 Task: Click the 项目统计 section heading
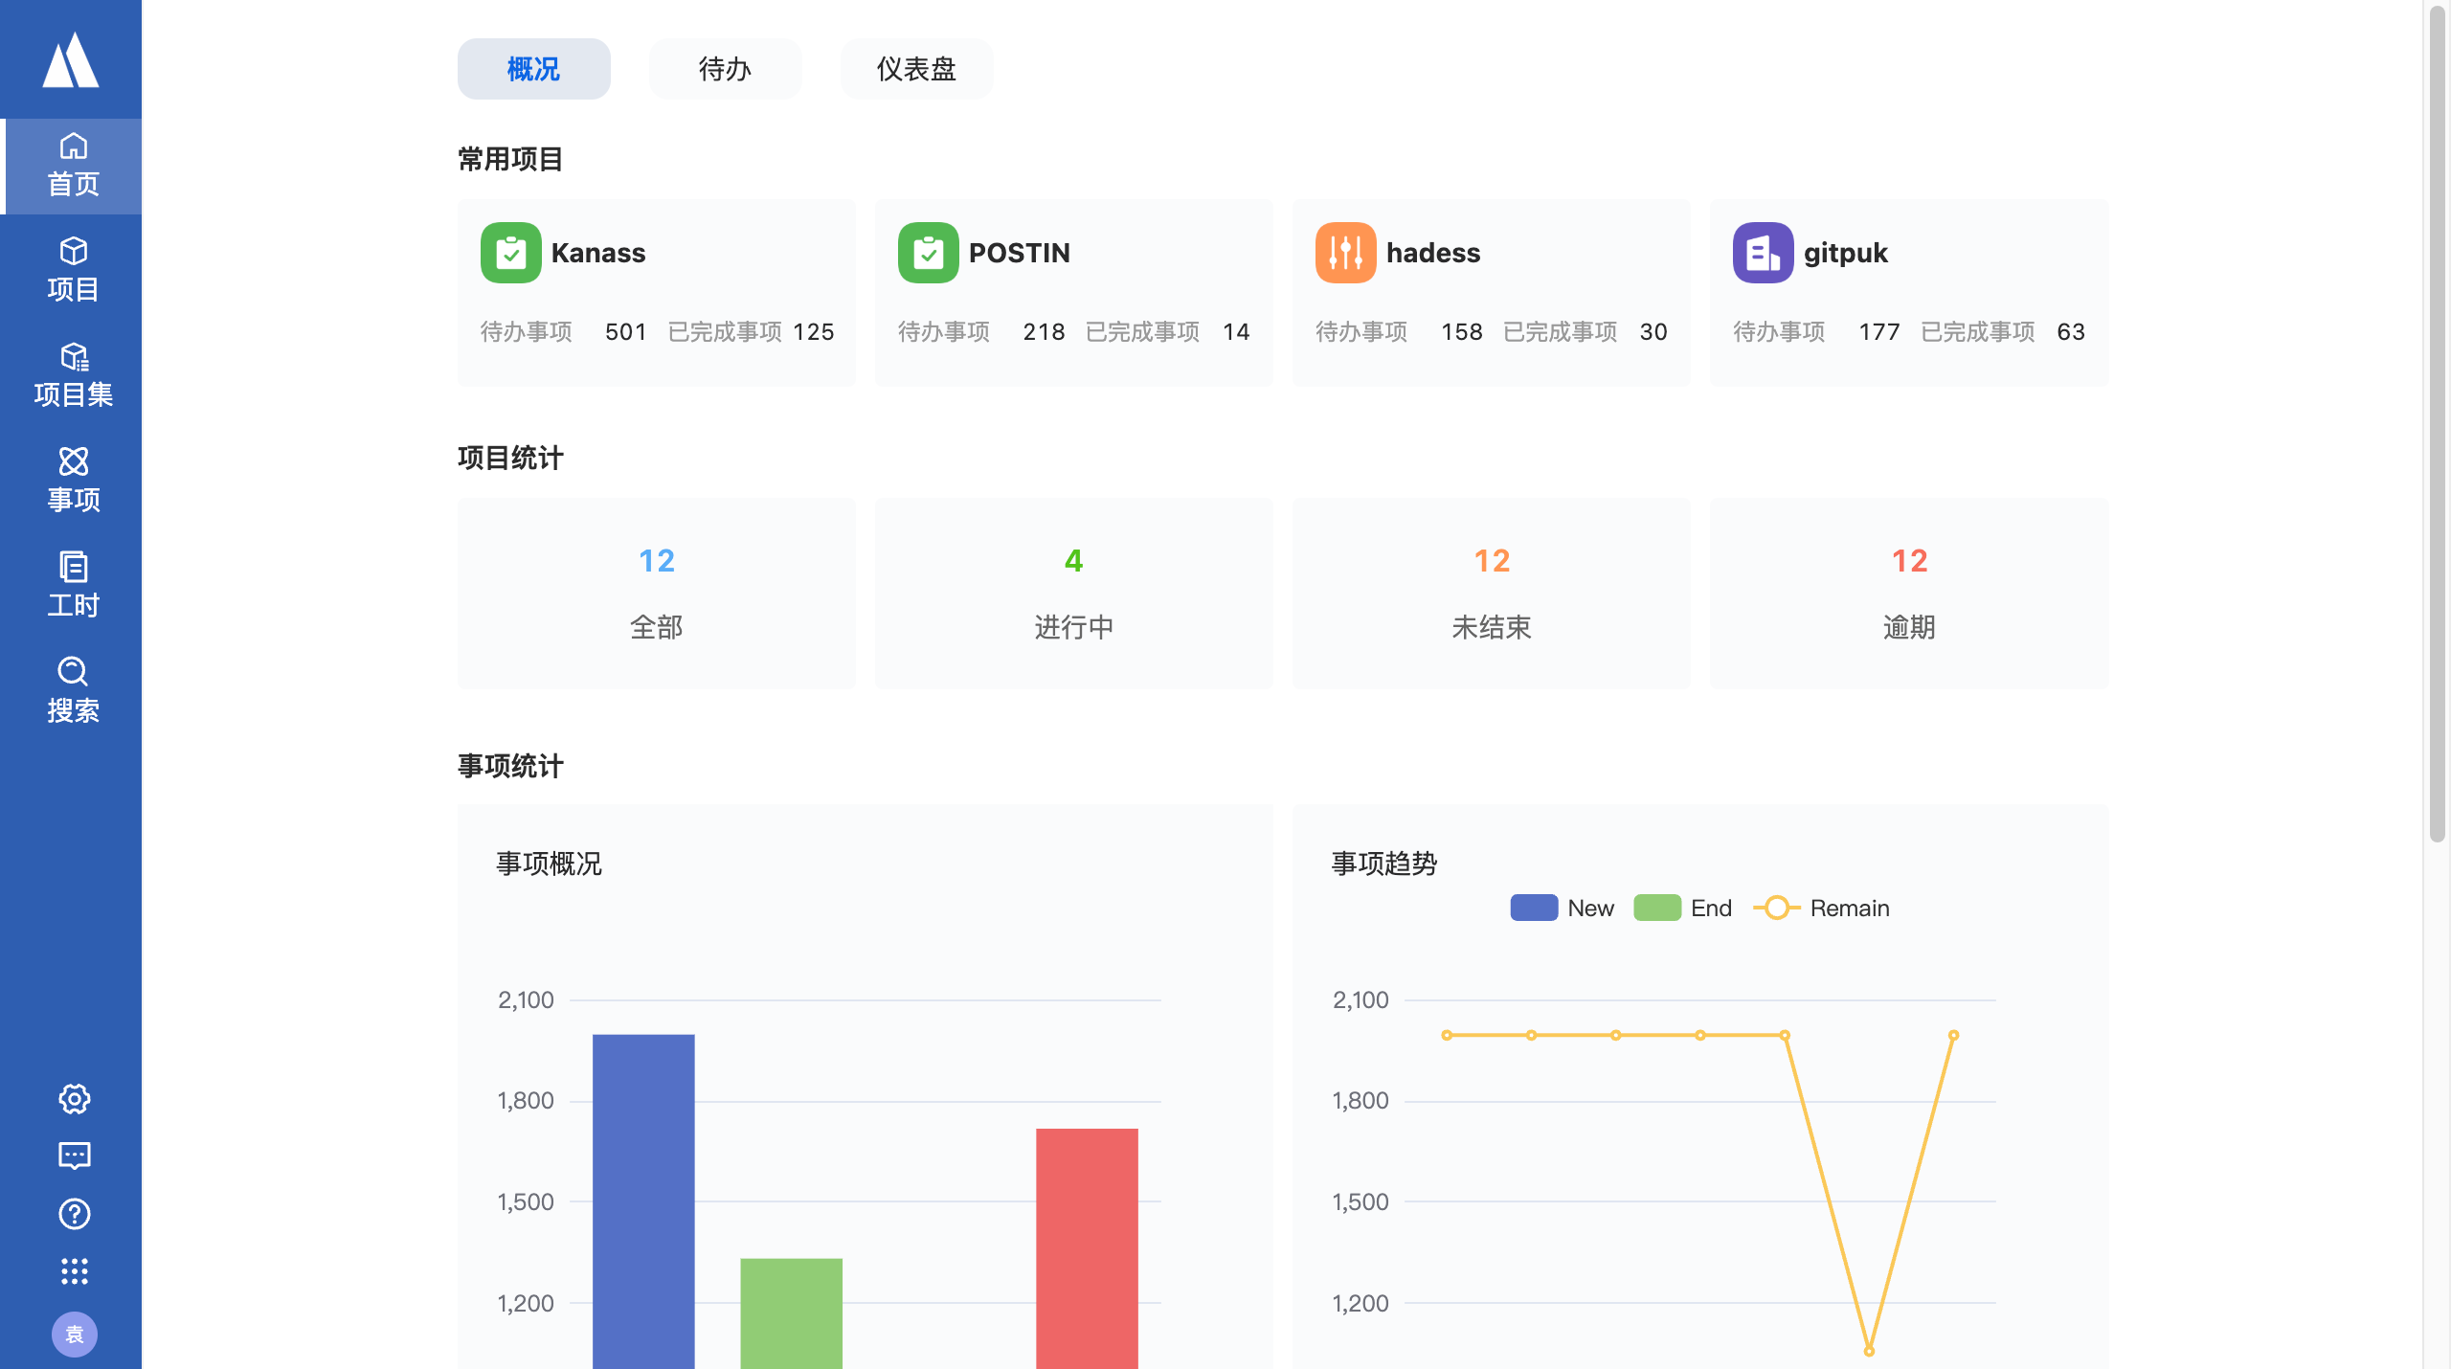[510, 458]
